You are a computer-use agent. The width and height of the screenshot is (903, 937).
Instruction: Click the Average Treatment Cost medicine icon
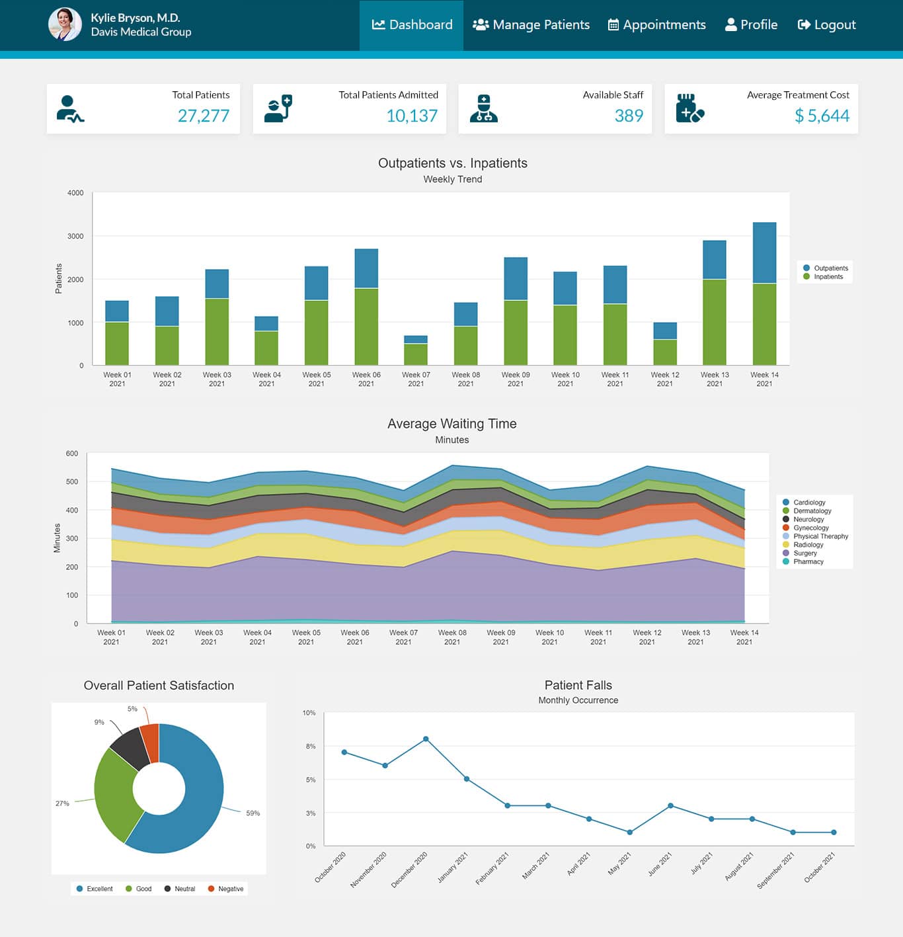point(689,108)
